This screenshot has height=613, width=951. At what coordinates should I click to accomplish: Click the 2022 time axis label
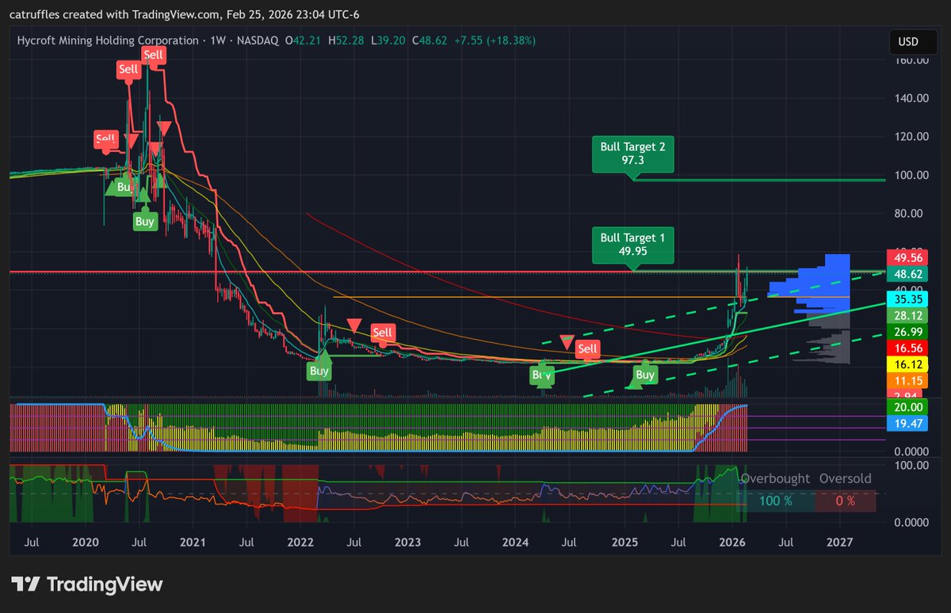click(x=300, y=543)
